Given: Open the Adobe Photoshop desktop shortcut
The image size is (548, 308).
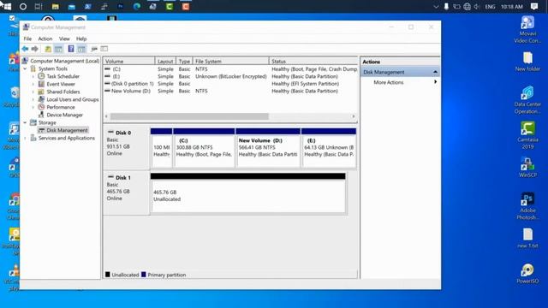Looking at the screenshot, I should (x=527, y=206).
